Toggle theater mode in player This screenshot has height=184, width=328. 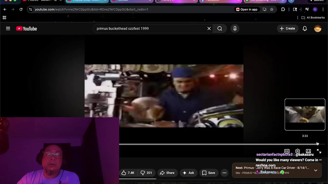click(308, 151)
